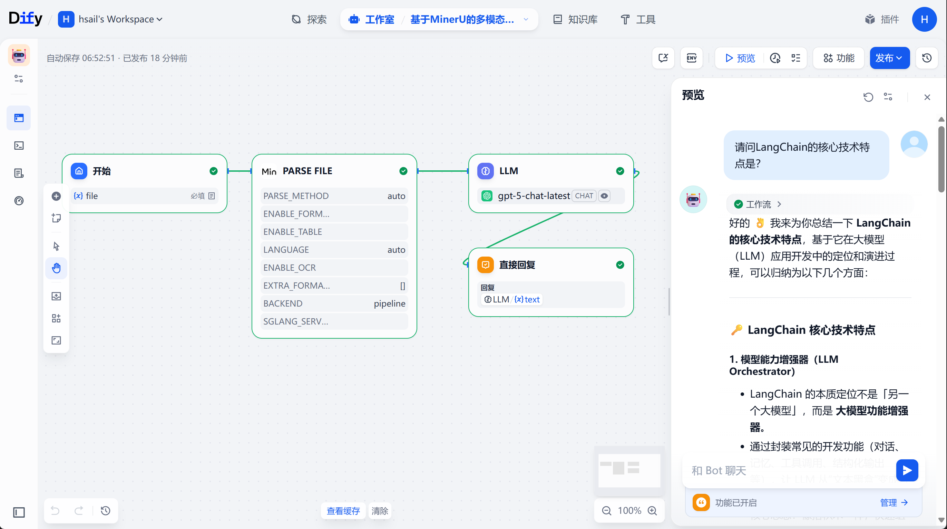Open the ENV environment variables button
947x529 pixels.
pos(692,58)
